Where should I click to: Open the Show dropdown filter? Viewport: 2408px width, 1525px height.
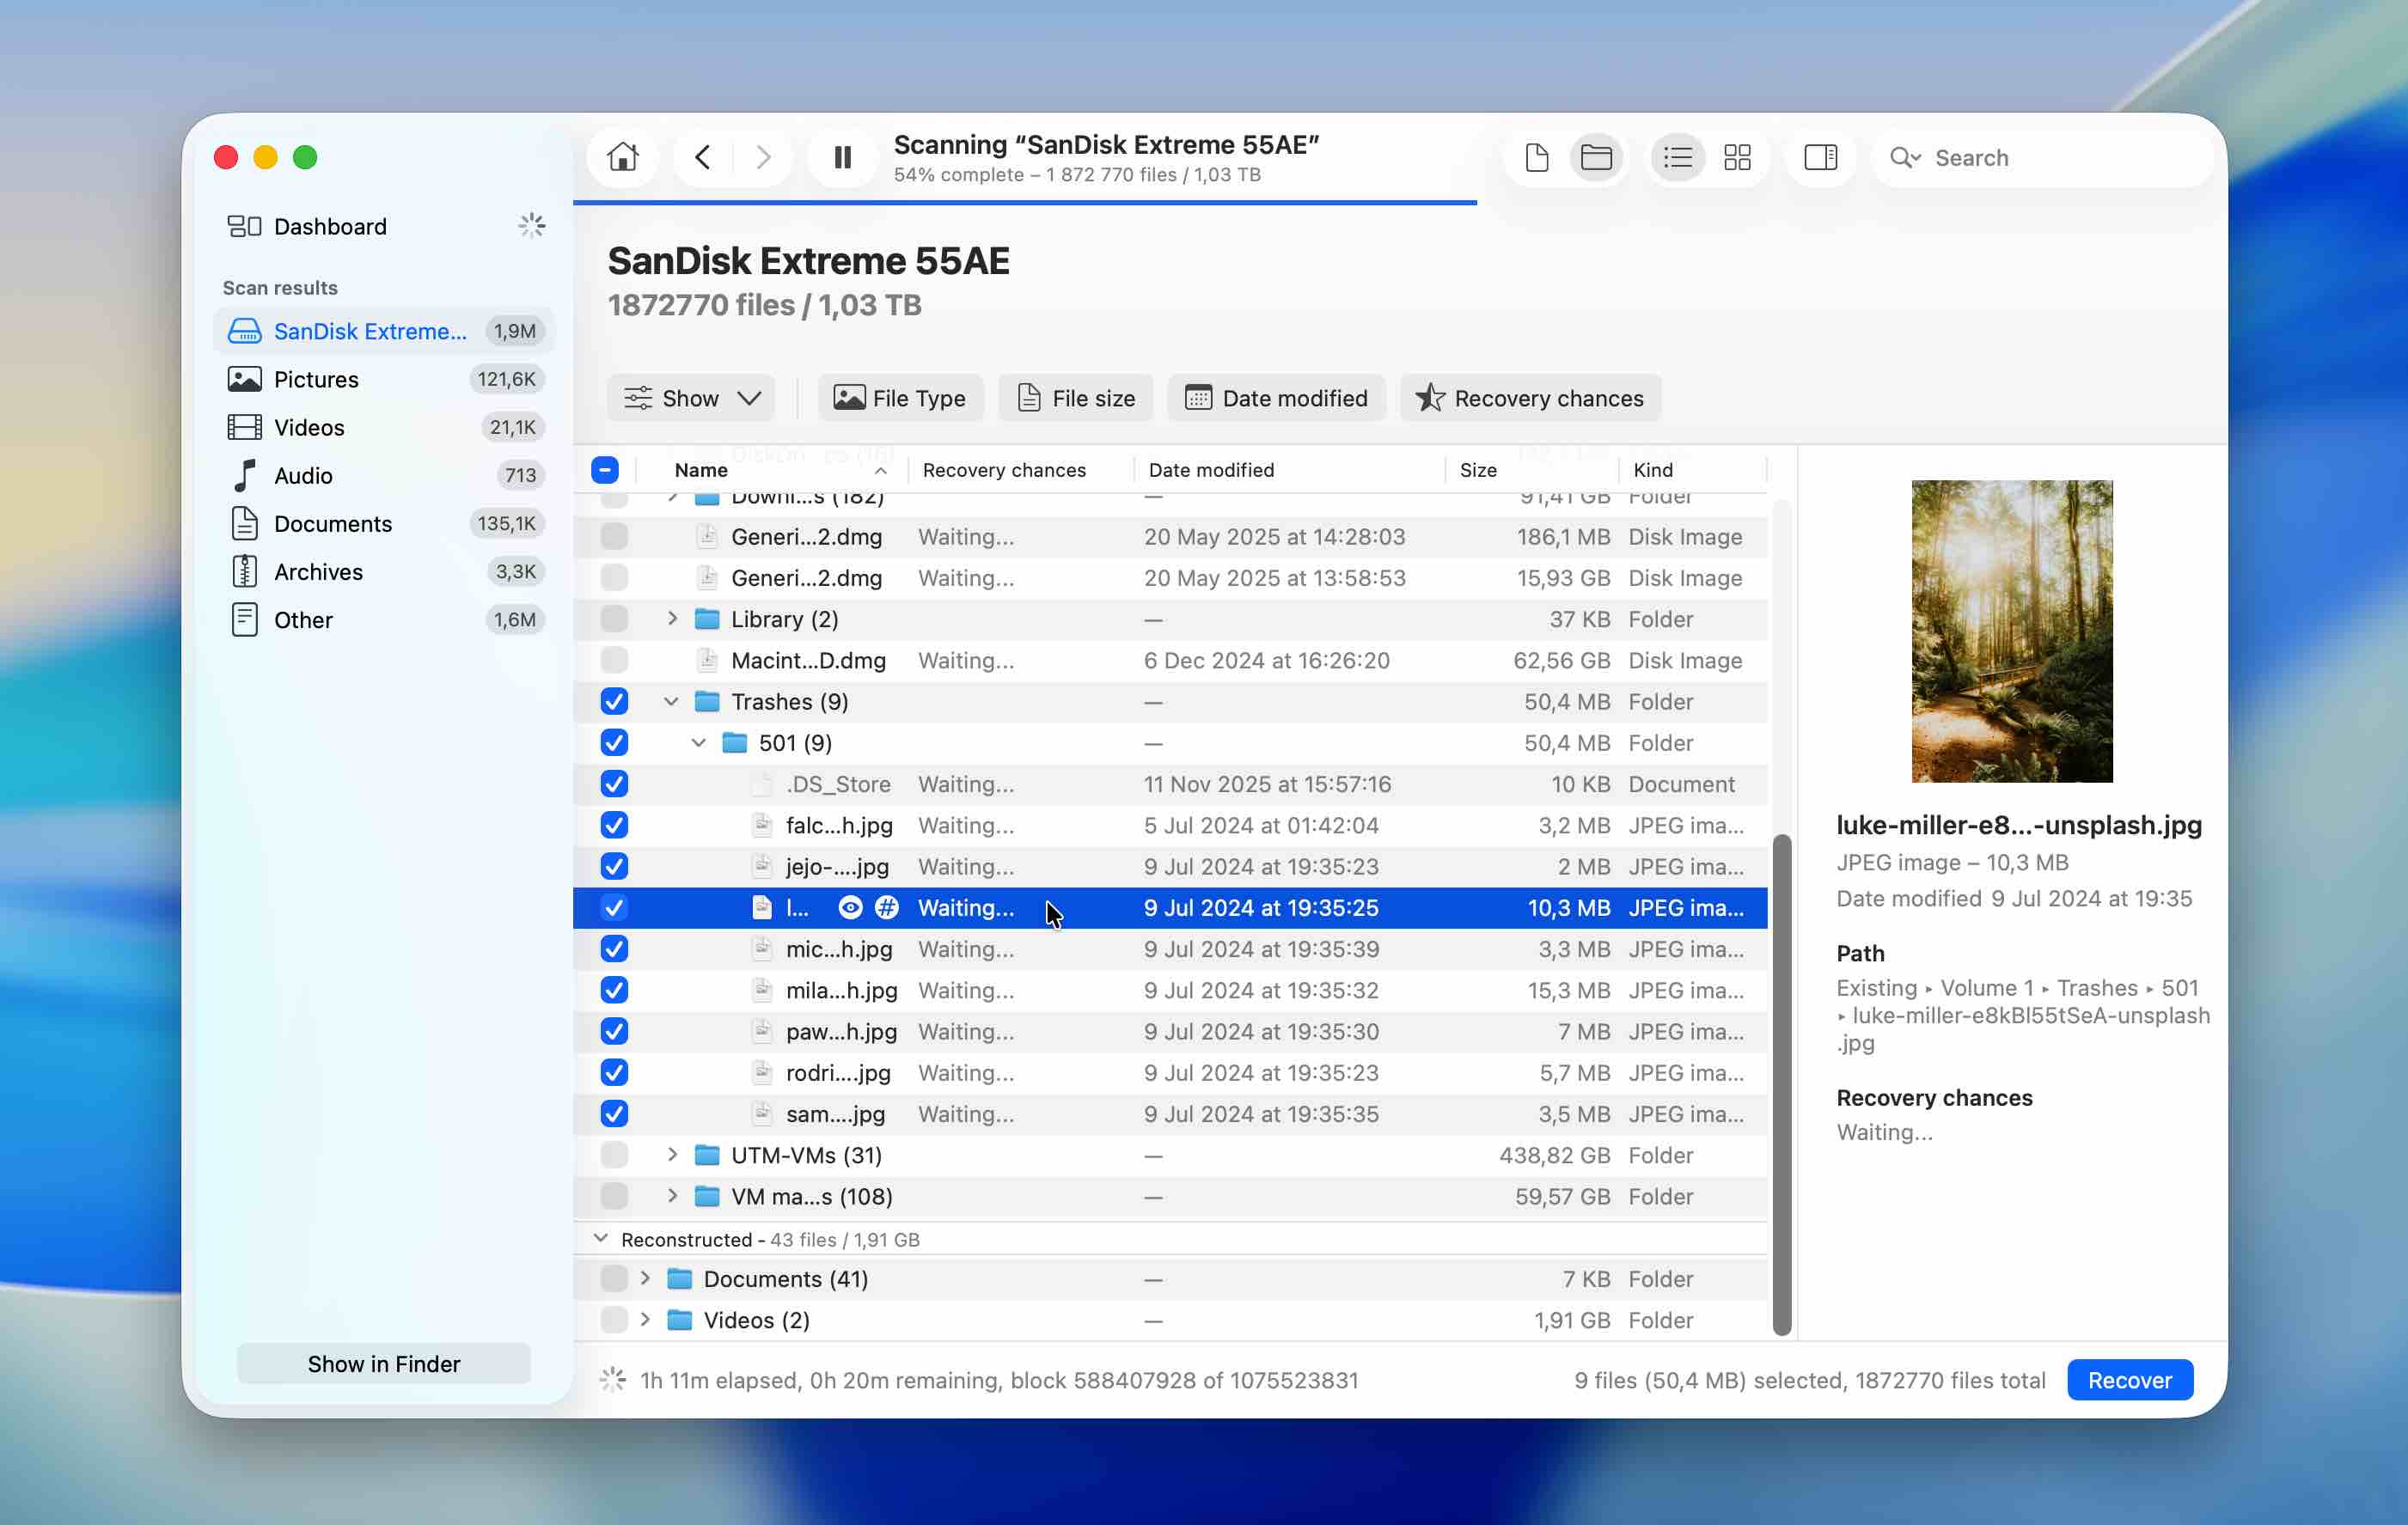coord(692,398)
